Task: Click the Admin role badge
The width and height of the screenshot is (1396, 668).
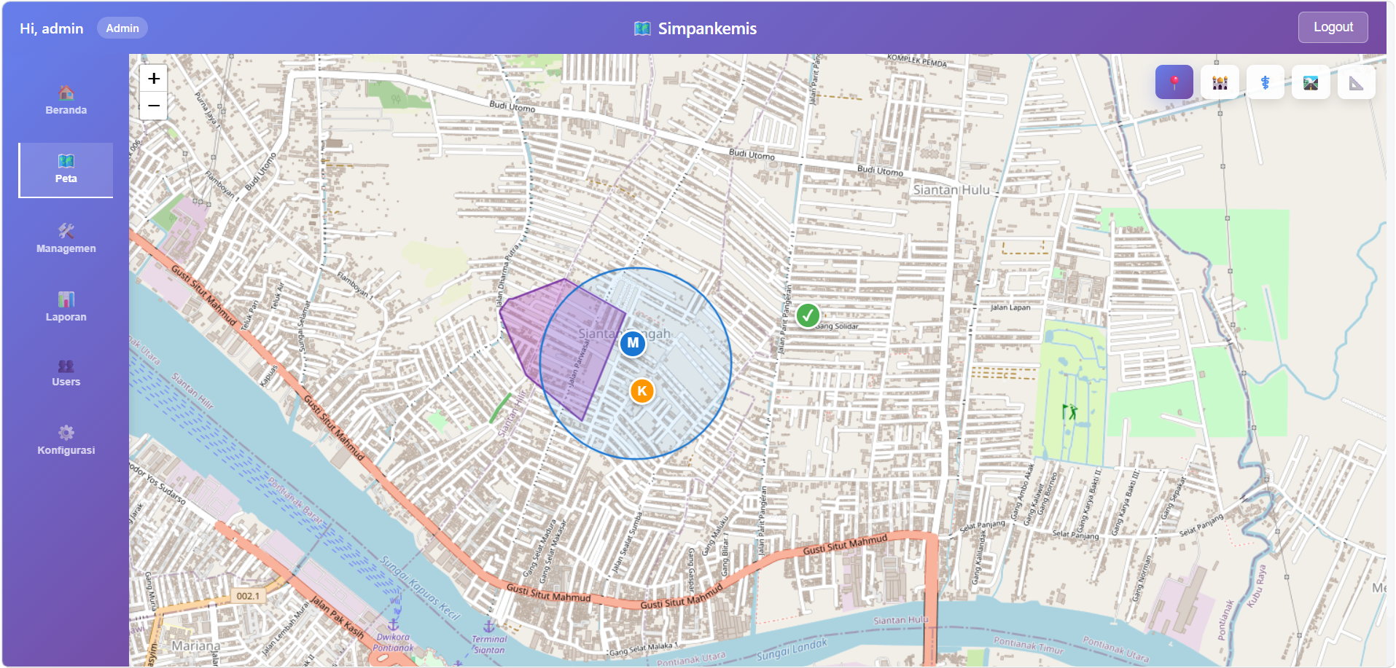Action: pos(122,28)
